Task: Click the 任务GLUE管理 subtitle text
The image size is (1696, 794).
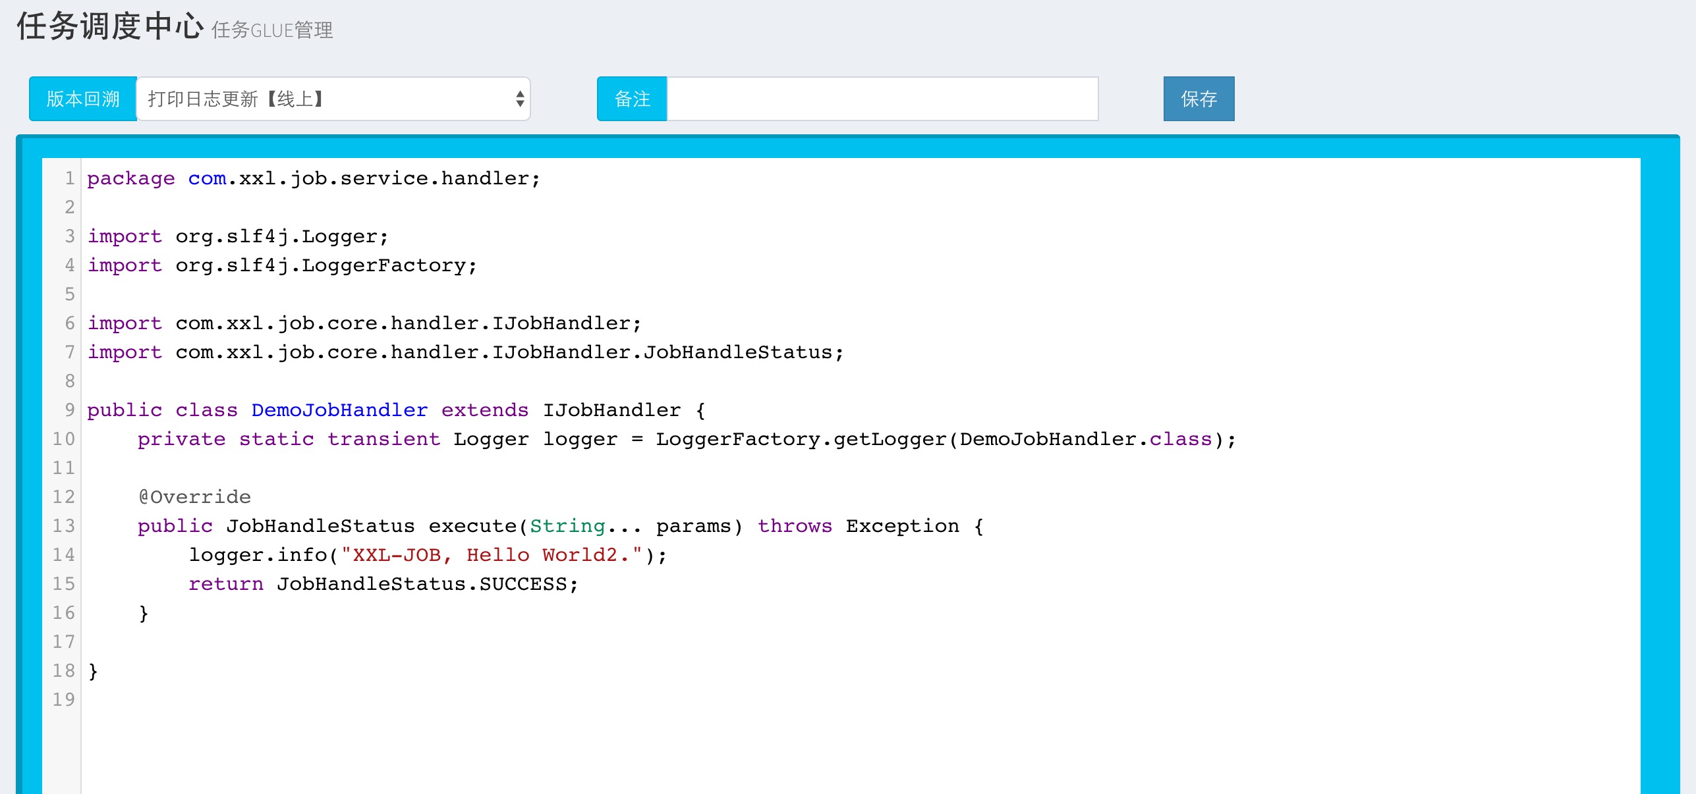Action: click(271, 30)
